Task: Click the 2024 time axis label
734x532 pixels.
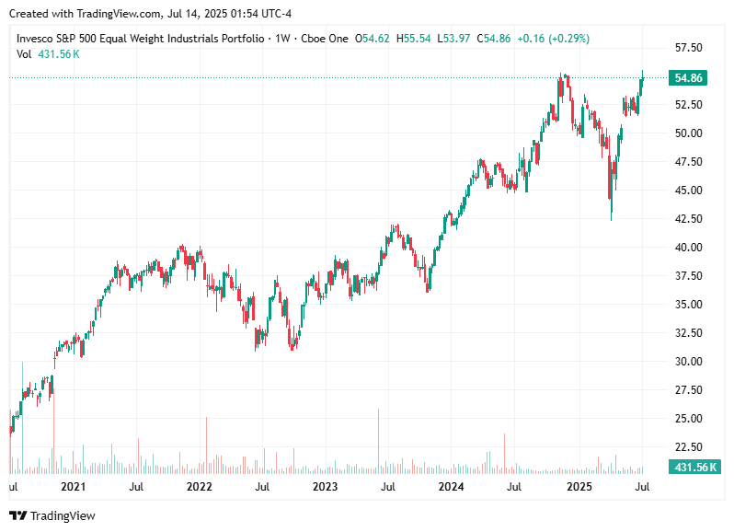Action: 451,487
